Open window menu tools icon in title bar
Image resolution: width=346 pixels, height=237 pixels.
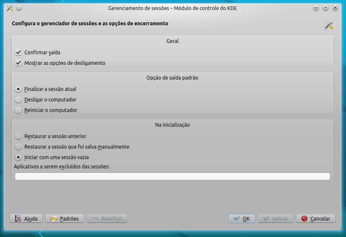click(10, 8)
